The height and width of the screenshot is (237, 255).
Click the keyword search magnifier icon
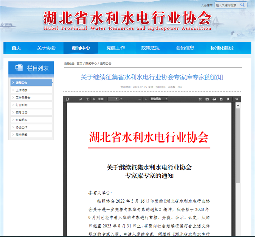243,5
